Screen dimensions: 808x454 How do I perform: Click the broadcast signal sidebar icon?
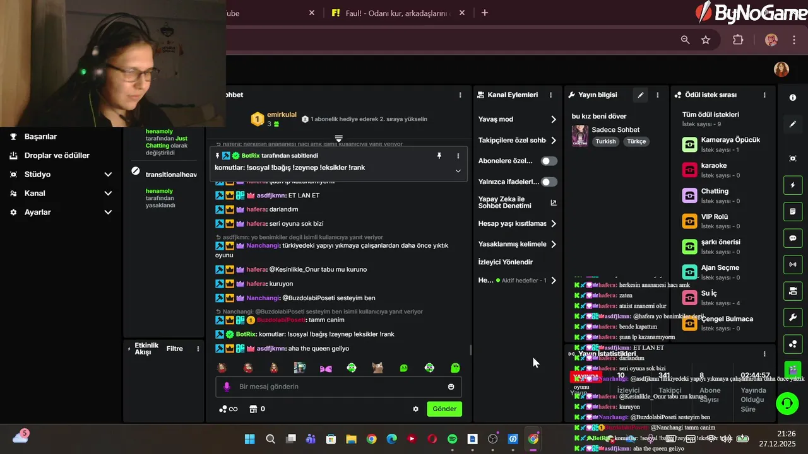[x=793, y=264]
